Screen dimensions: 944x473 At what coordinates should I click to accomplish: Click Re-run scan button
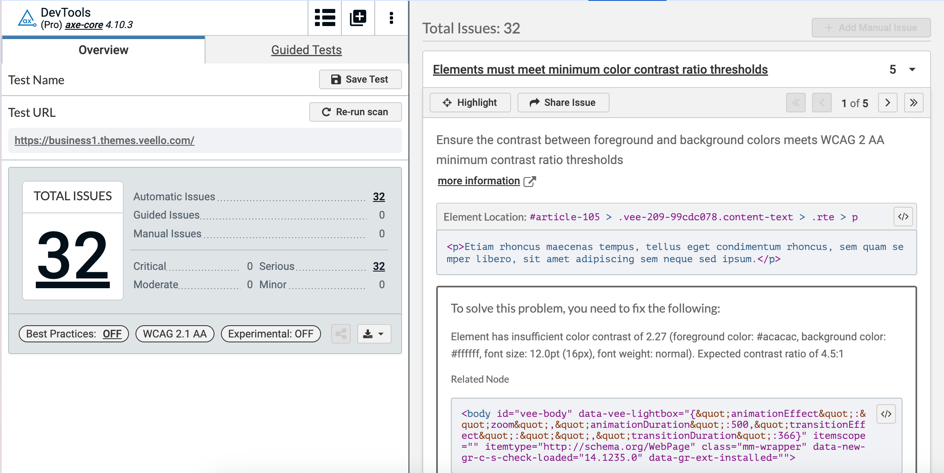[356, 112]
